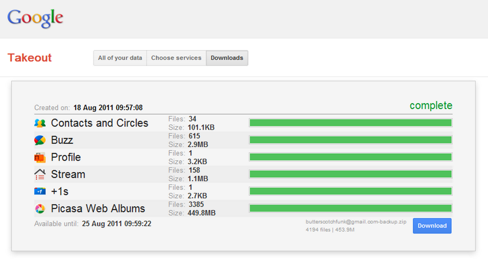488x263 pixels.
Task: Click the Stream house icon
Action: click(x=40, y=175)
